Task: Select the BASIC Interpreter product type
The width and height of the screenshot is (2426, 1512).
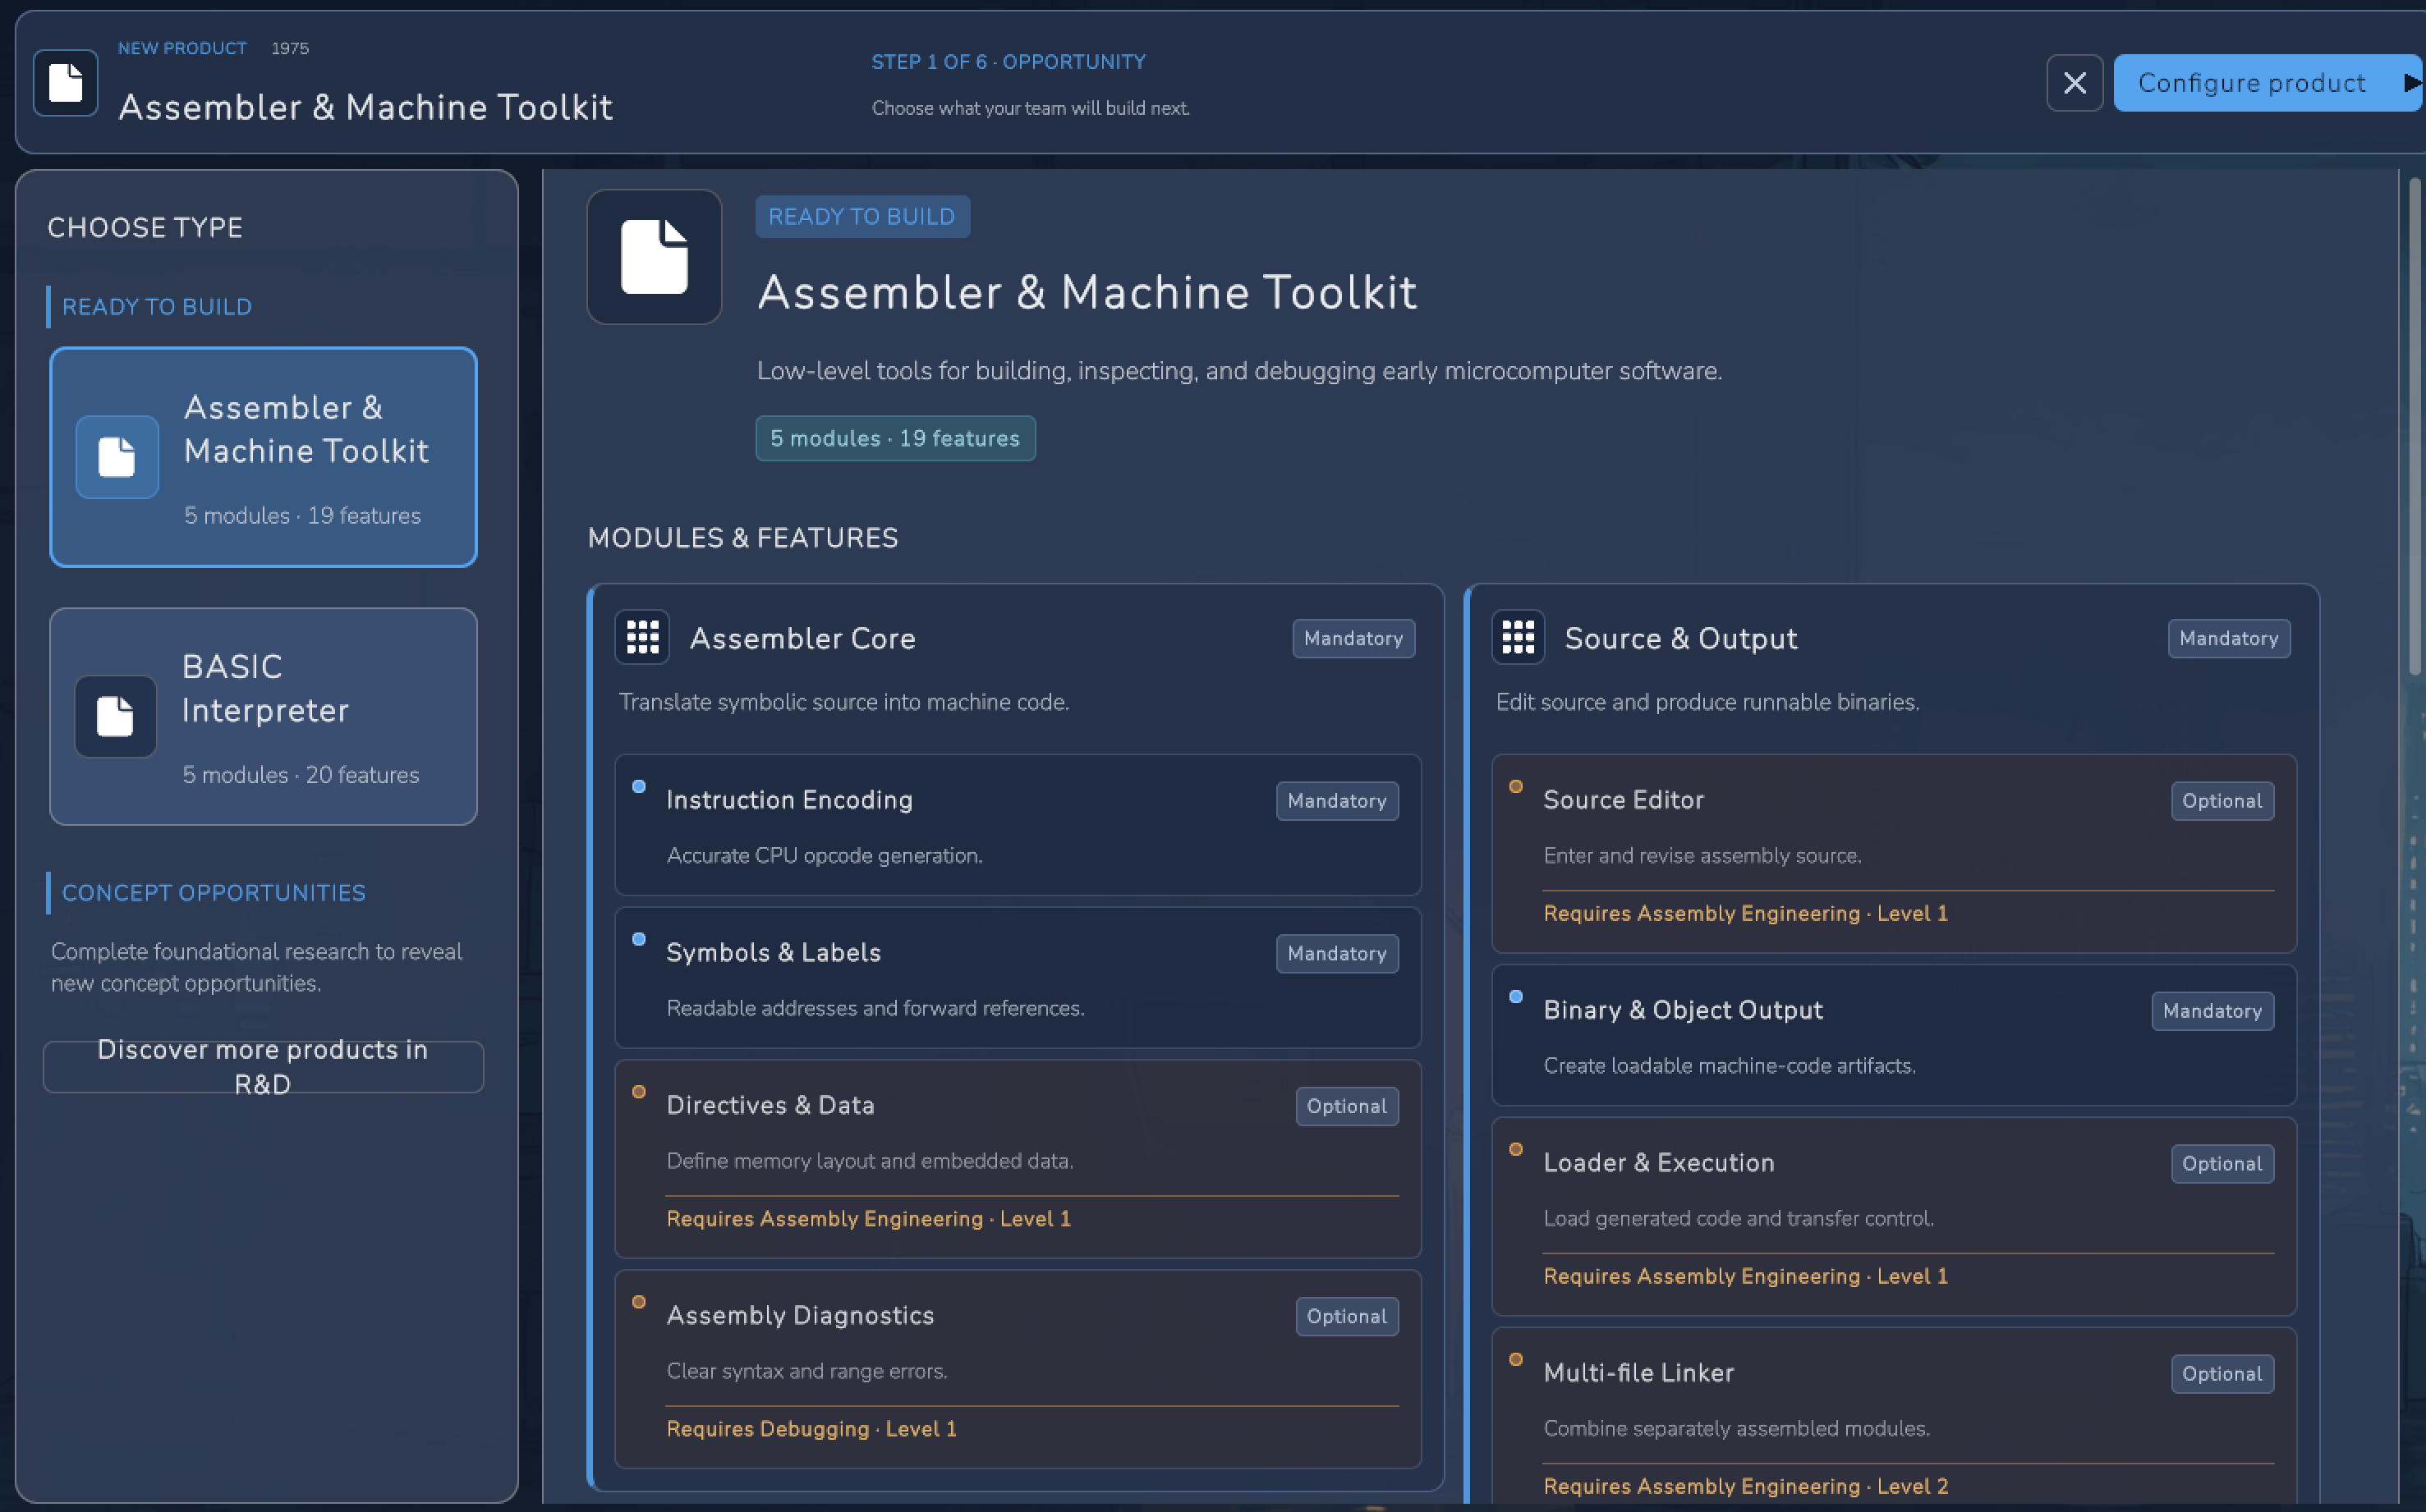Action: click(263, 716)
